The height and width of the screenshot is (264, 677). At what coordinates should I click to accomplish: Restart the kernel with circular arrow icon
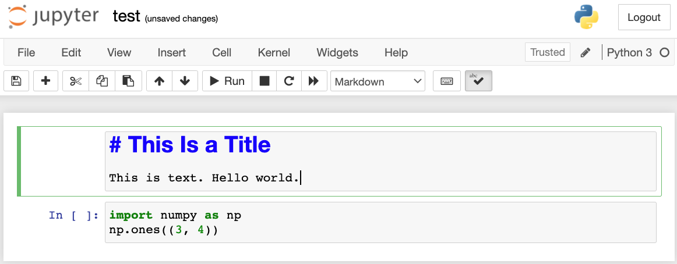point(288,81)
